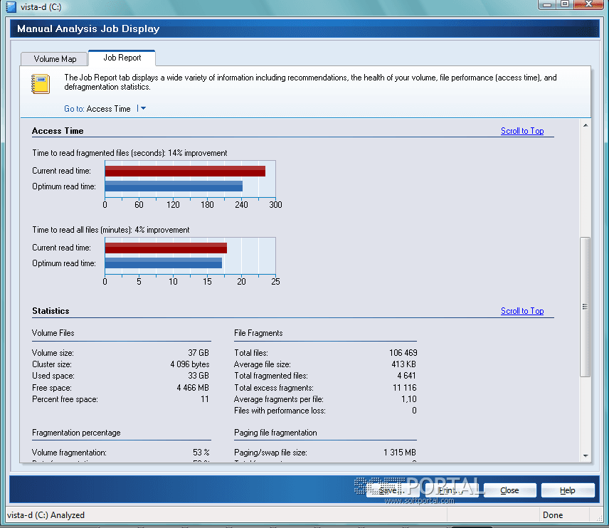Screen dimensions: 609x528
Task: Click the Cluster size value 4 096 bytes
Action: 190,364
